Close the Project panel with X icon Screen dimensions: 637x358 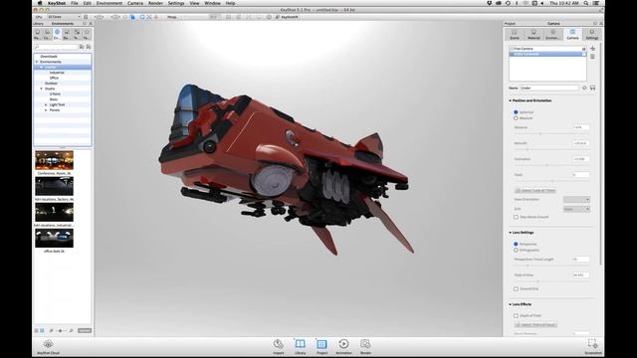[601, 24]
